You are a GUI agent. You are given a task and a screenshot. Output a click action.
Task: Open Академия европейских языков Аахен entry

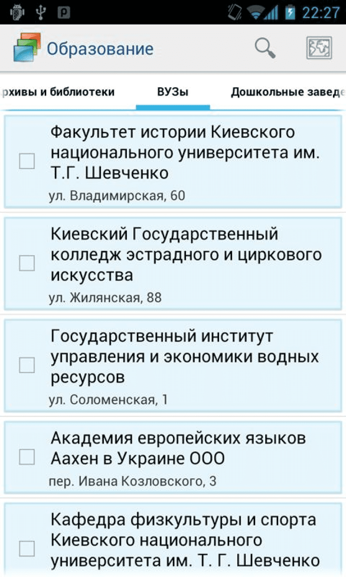(178, 448)
